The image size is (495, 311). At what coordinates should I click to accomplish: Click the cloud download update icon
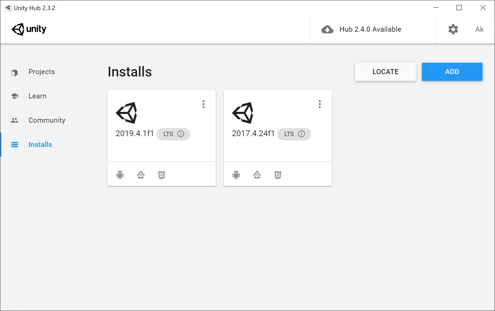(327, 29)
